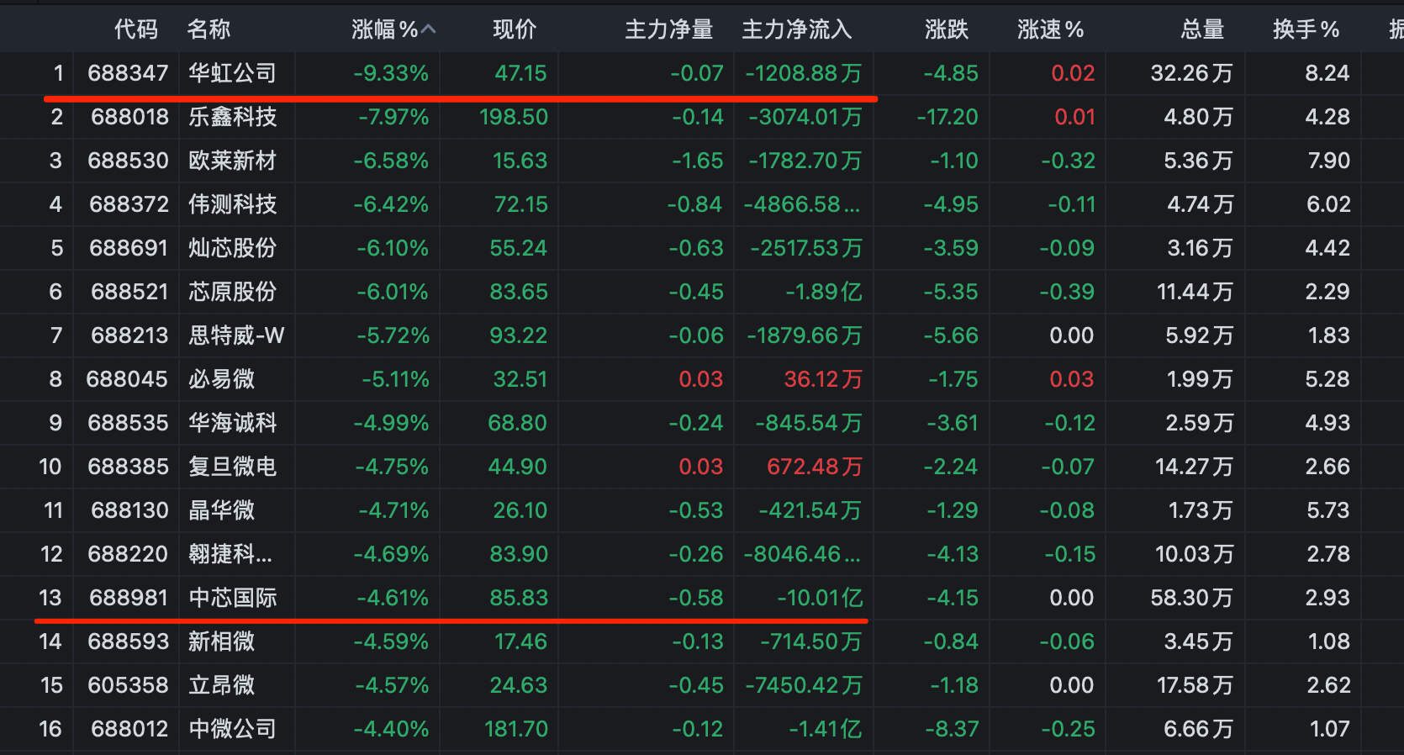The image size is (1404, 755).
Task: Click stock code 688018
Action: [129, 117]
